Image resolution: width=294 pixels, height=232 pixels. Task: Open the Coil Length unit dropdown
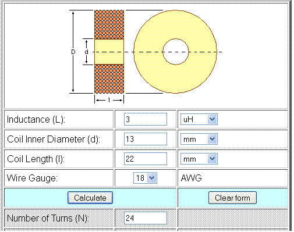(199, 159)
